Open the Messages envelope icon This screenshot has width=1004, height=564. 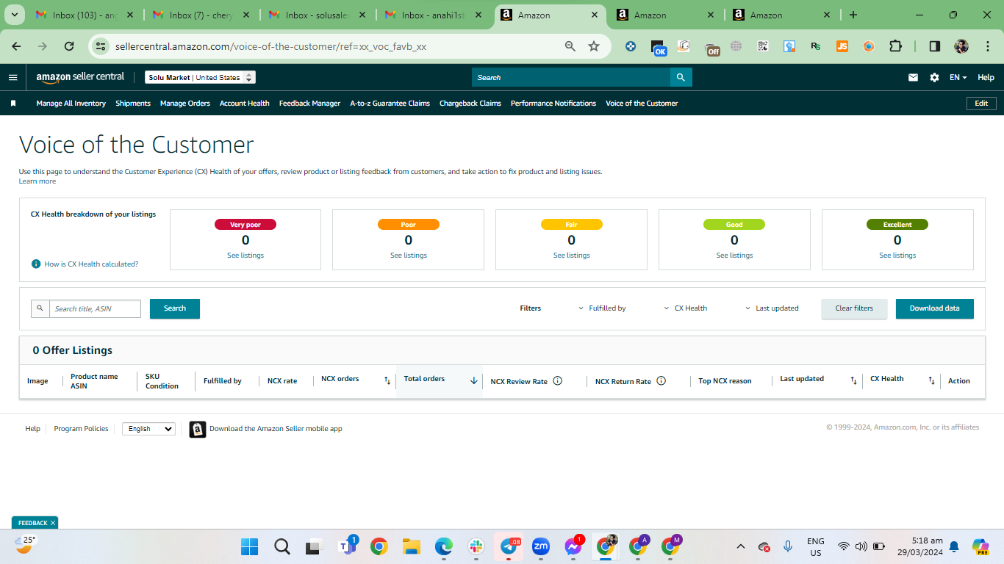913,77
